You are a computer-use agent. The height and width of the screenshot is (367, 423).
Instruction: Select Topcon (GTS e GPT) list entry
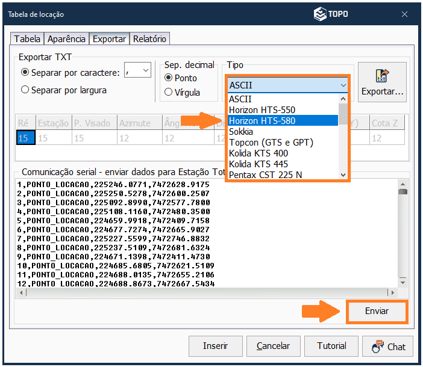click(x=271, y=142)
